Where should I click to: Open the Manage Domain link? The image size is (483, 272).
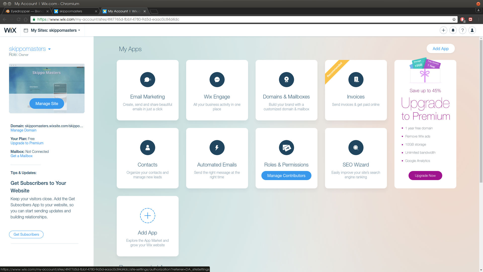click(23, 130)
